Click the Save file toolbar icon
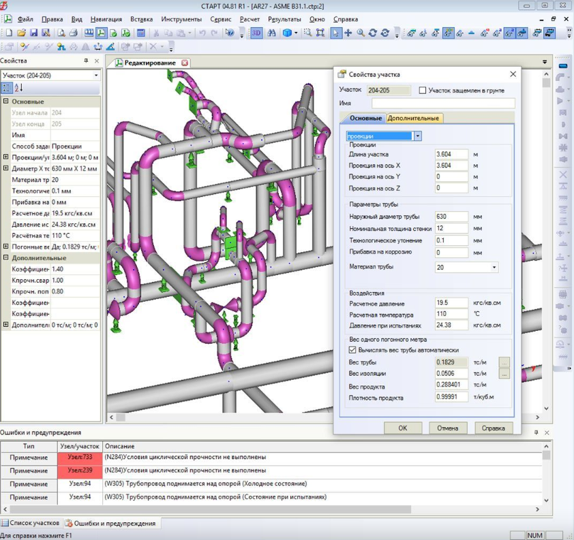 point(33,33)
